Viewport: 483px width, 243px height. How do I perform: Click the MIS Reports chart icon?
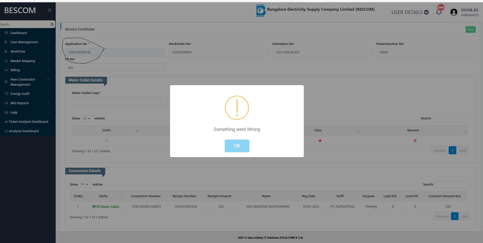point(6,103)
